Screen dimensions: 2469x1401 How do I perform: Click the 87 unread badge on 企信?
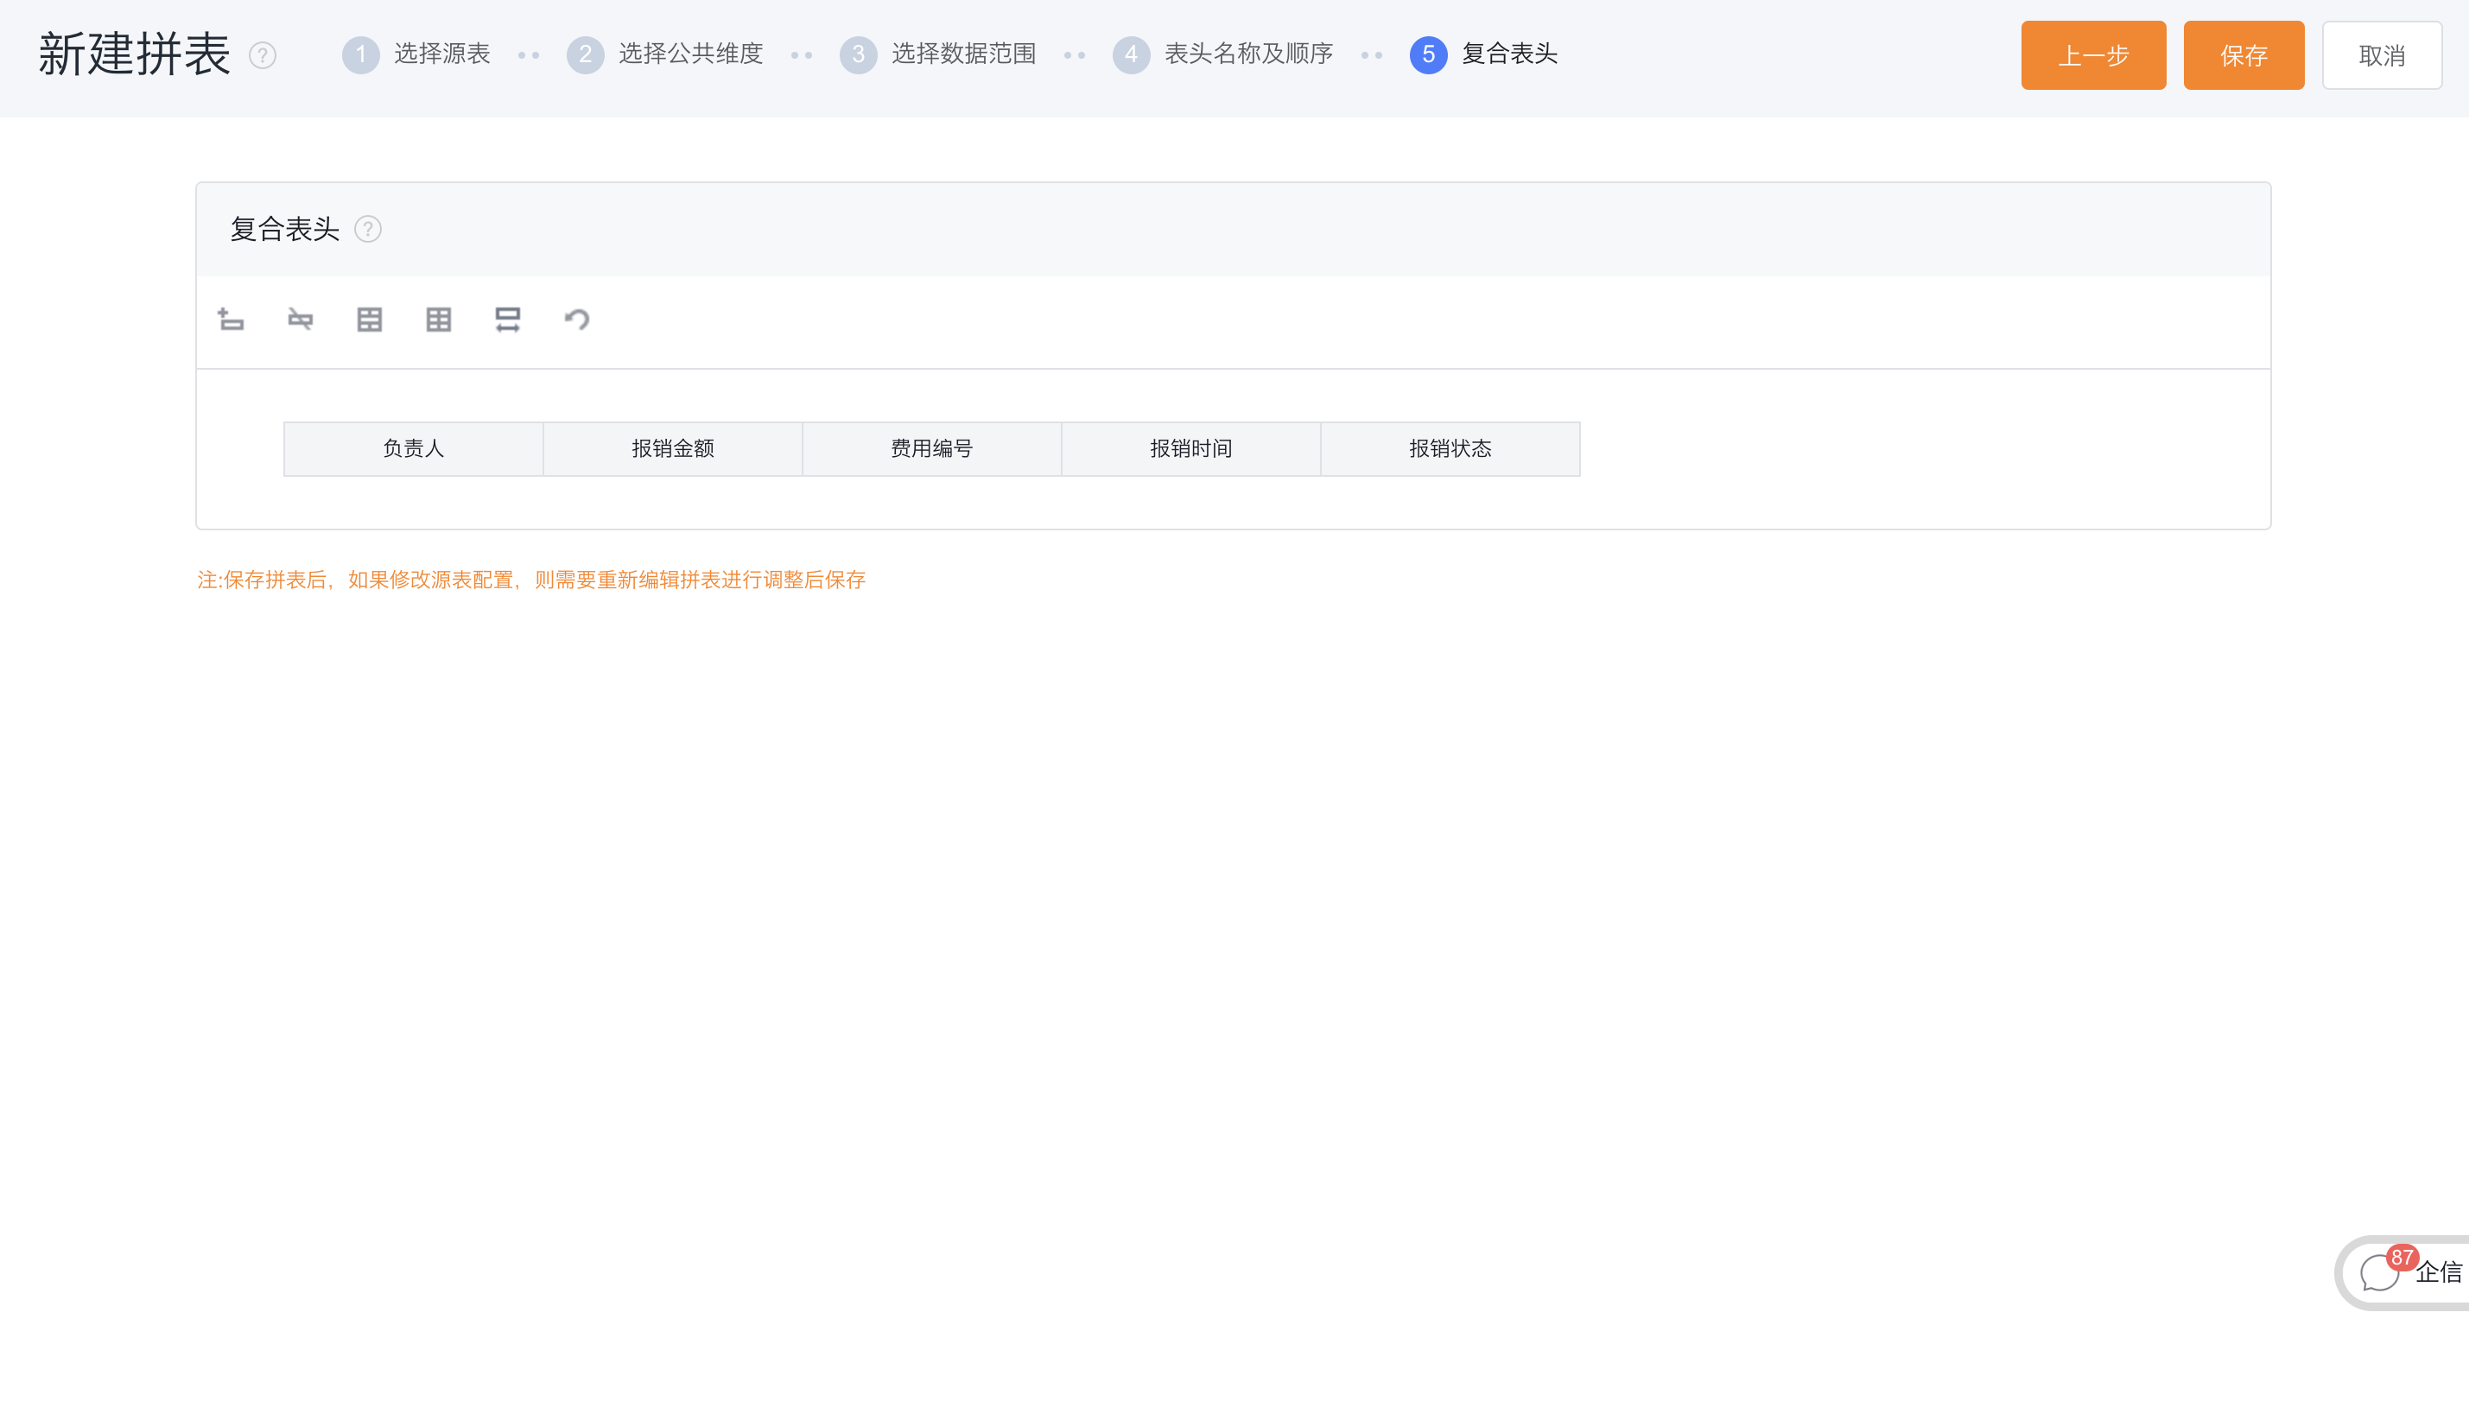[2402, 1258]
